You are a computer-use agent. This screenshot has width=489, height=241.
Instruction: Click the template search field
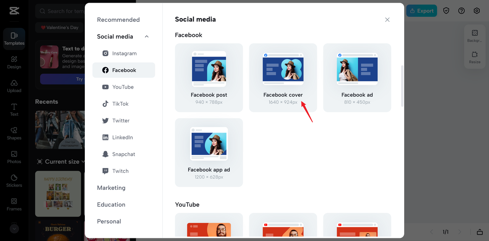click(60, 11)
